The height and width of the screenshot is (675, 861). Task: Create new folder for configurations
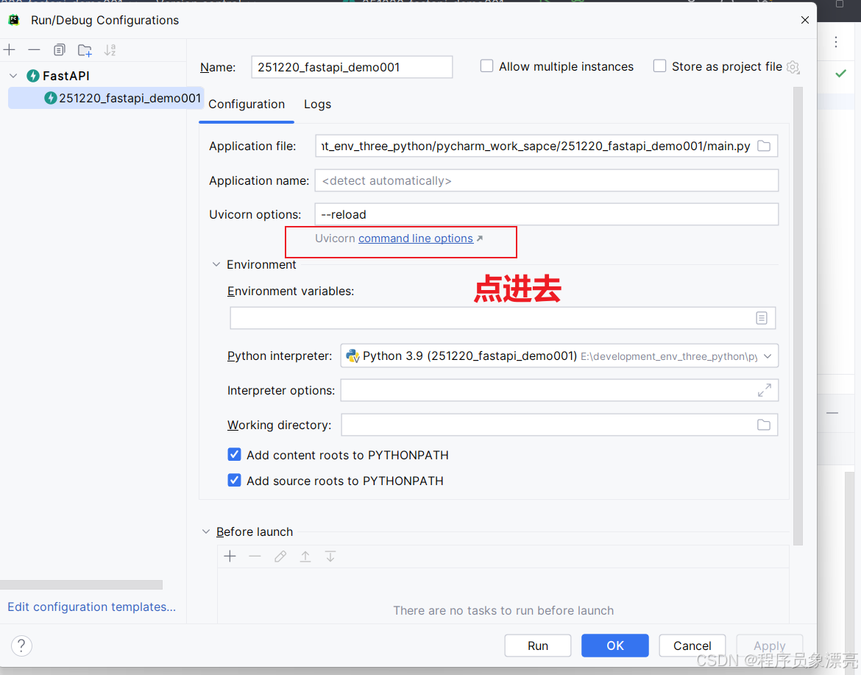point(85,51)
